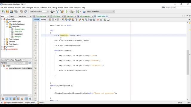Image resolution: width=191 pixels, height=107 pixels.
Task: Stop macro recording with the square icon
Action: 101,20
